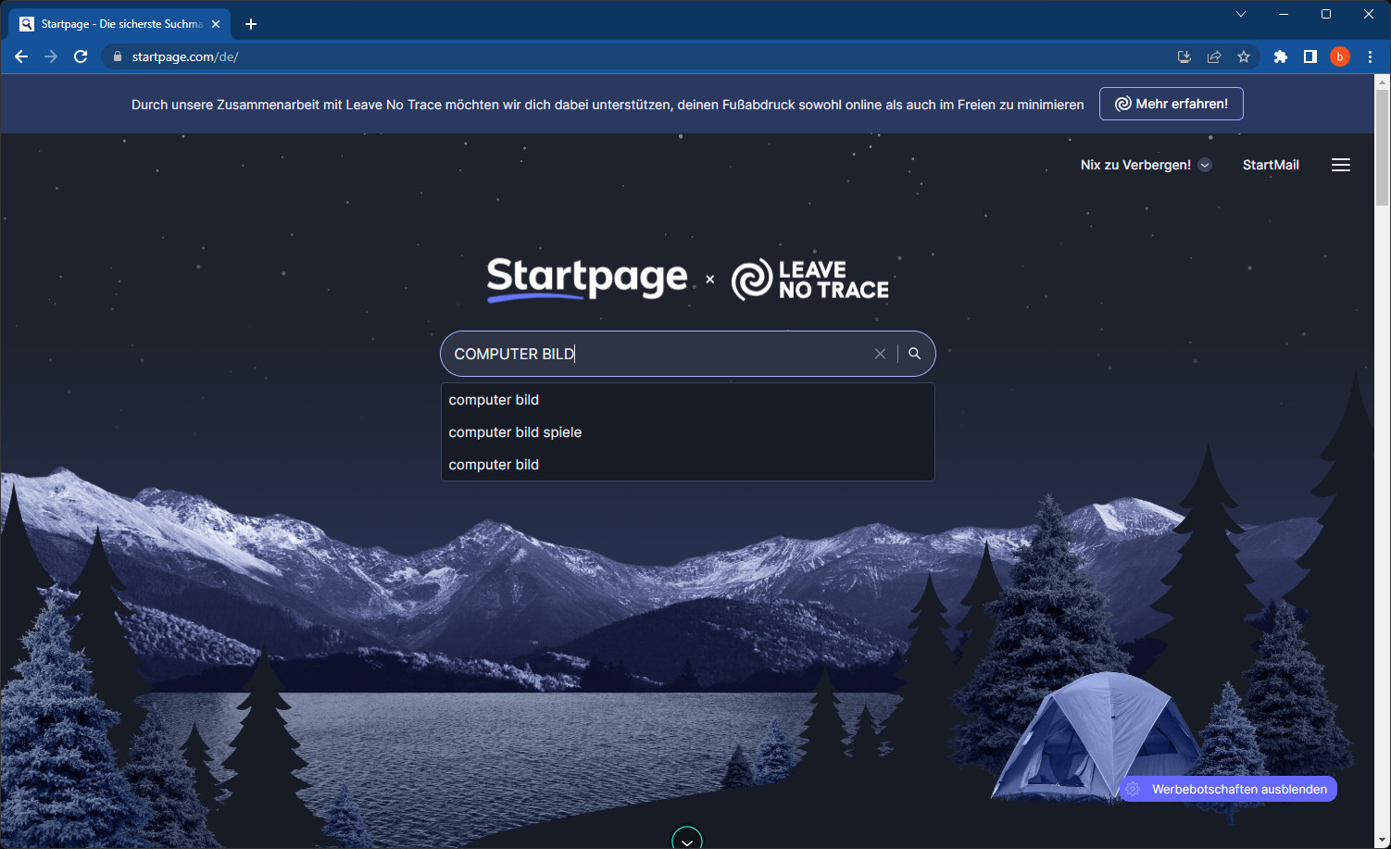Click the orange profile avatar icon
Image resolution: width=1391 pixels, height=849 pixels.
pos(1340,56)
